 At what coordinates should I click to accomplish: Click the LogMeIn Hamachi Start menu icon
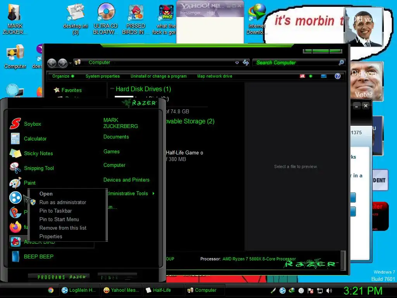16,198
